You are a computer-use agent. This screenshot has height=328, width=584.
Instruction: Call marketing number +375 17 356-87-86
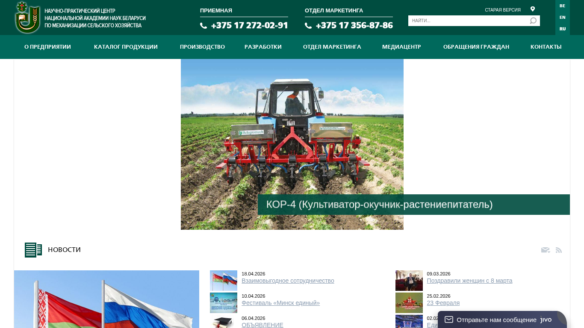tap(354, 25)
